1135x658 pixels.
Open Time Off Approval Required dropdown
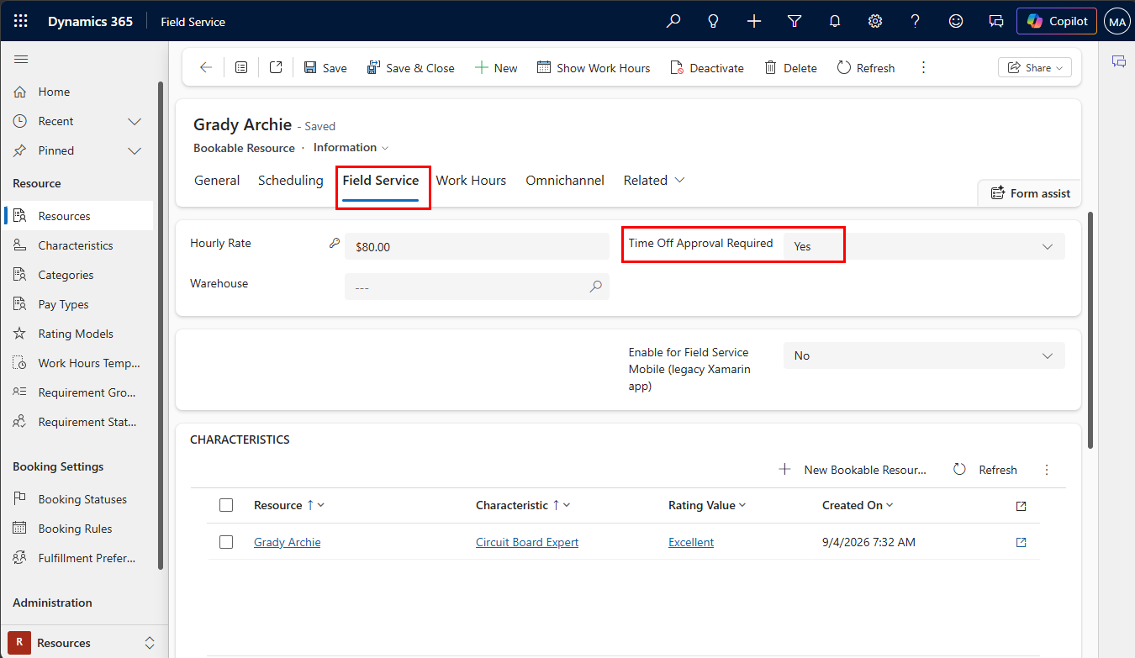924,246
